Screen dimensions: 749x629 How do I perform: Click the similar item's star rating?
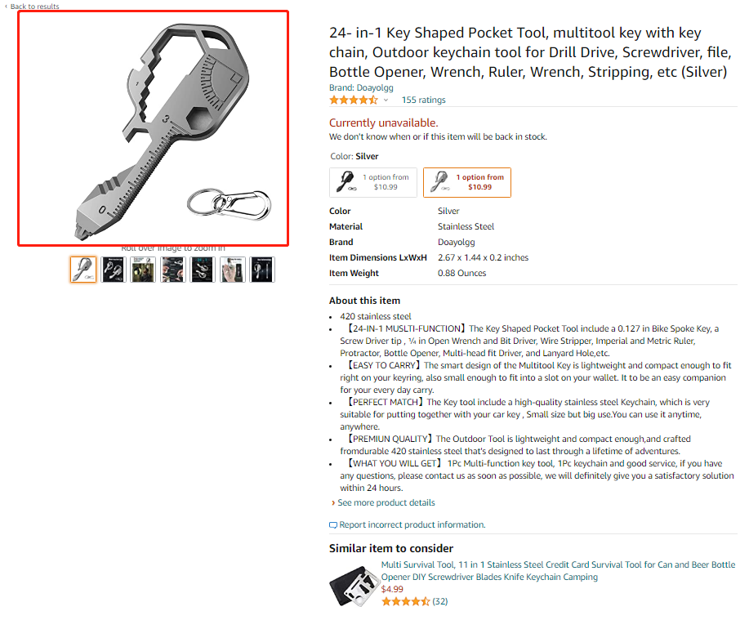click(405, 602)
